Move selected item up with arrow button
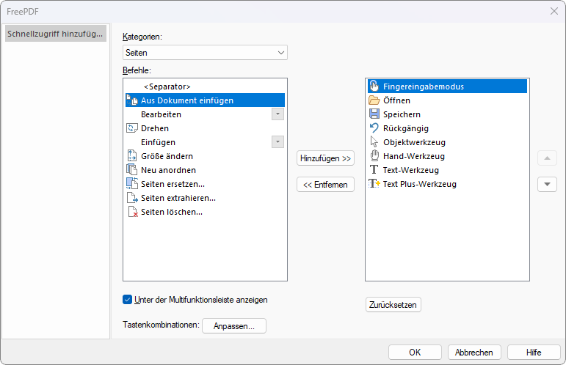Image resolution: width=566 pixels, height=365 pixels. tap(547, 158)
